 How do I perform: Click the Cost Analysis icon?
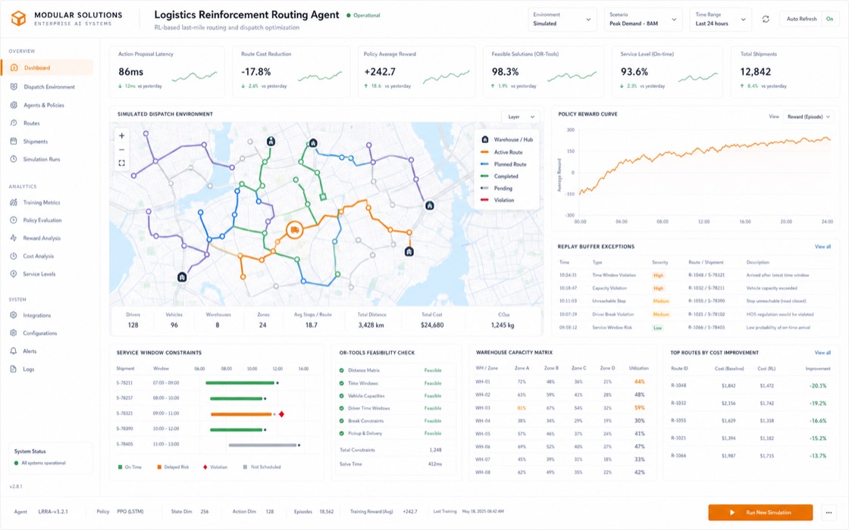(x=14, y=256)
